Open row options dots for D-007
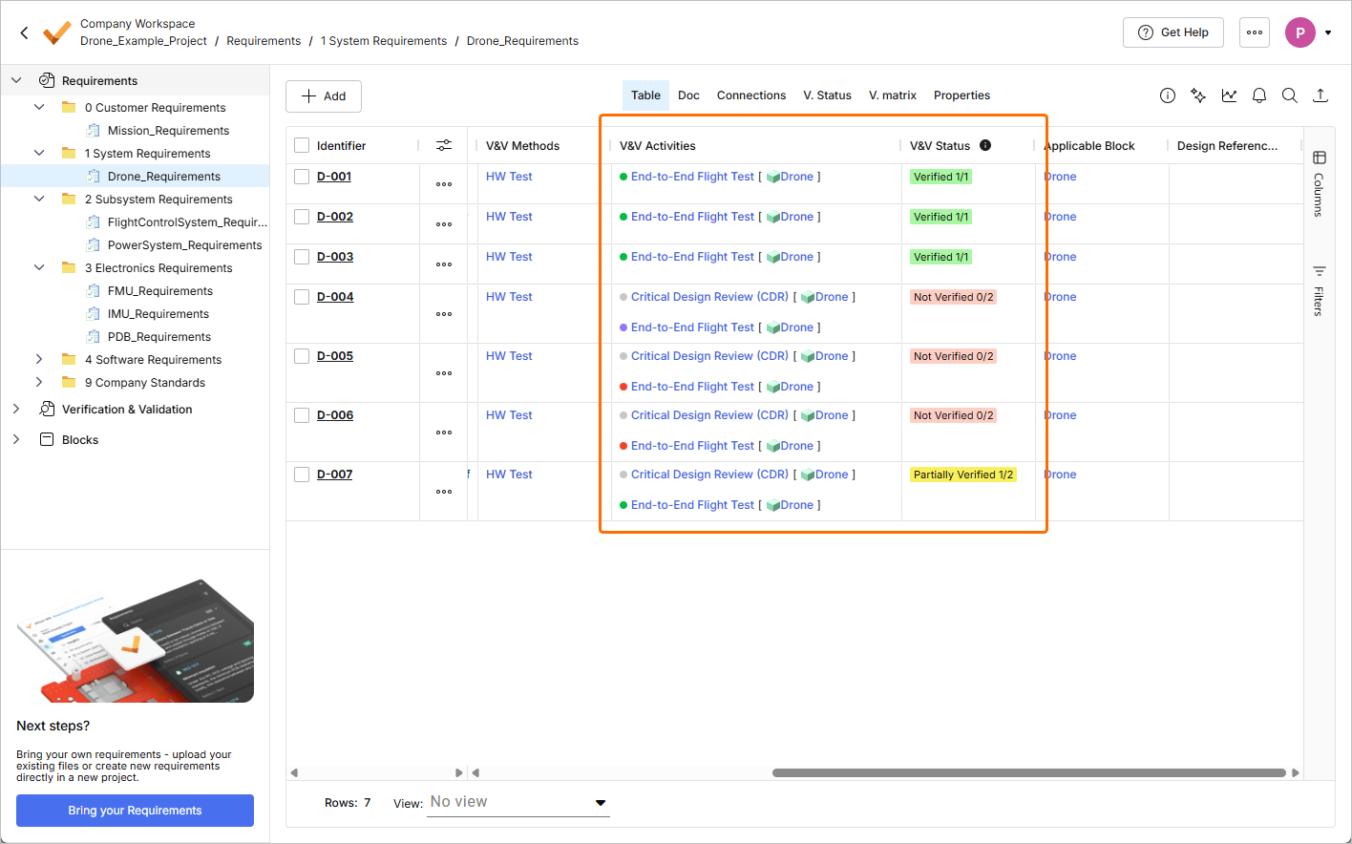 click(444, 492)
